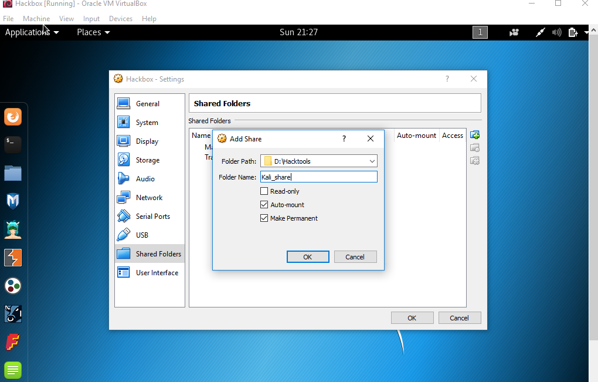This screenshot has height=382, width=598.
Task: Click the clock showing Sun 21:27
Action: click(x=298, y=32)
